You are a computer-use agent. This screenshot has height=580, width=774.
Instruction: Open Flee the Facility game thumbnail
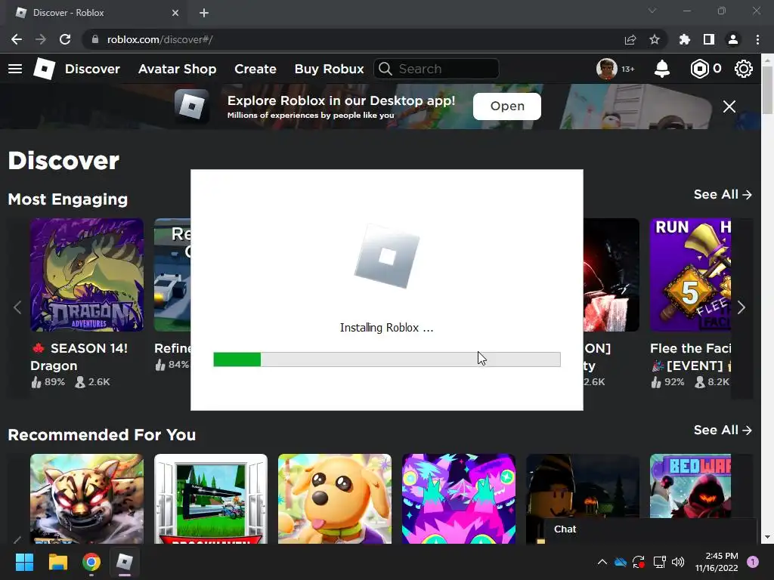690,275
